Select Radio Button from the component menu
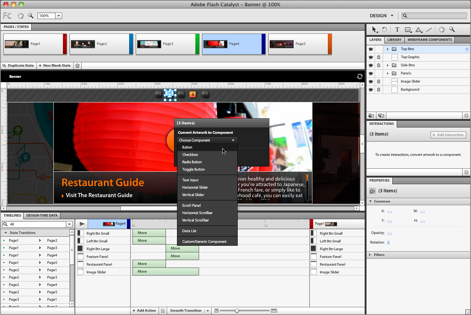Viewport: 471px width, 315px height. click(192, 162)
